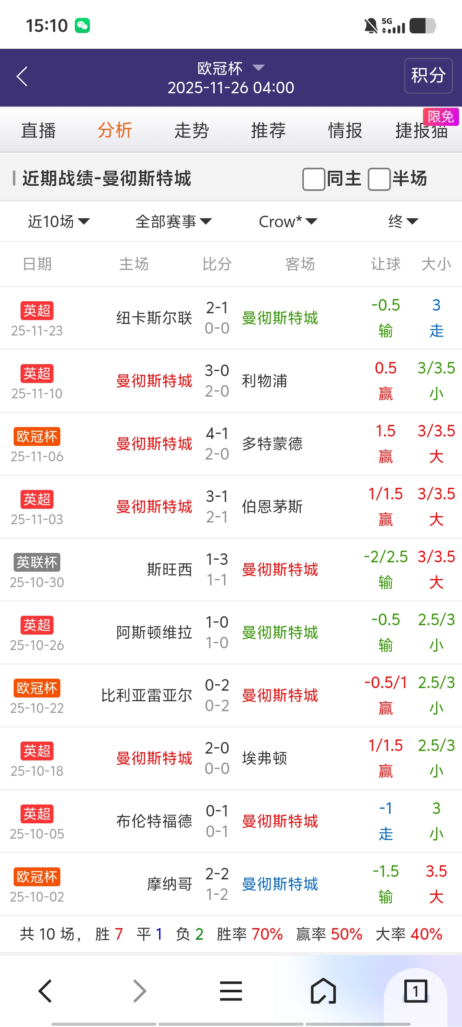Open the browser tabs counter
The image size is (462, 1027).
pos(415,991)
